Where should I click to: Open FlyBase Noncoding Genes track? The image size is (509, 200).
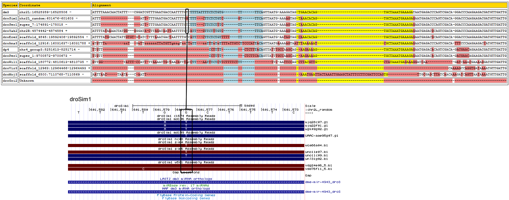[x=186, y=198]
